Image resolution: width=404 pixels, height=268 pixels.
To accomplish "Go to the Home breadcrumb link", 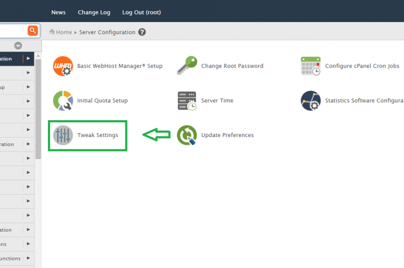I will click(x=64, y=32).
